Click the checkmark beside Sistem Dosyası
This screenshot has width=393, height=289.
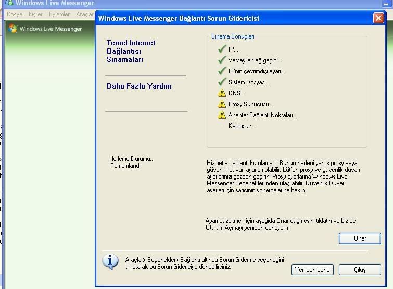tap(222, 82)
